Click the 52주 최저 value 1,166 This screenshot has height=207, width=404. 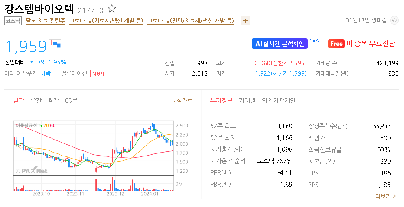tap(284, 138)
